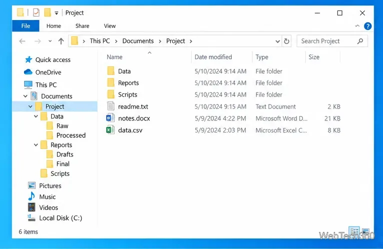
Task: Open the File menu tab
Action: tap(26, 26)
